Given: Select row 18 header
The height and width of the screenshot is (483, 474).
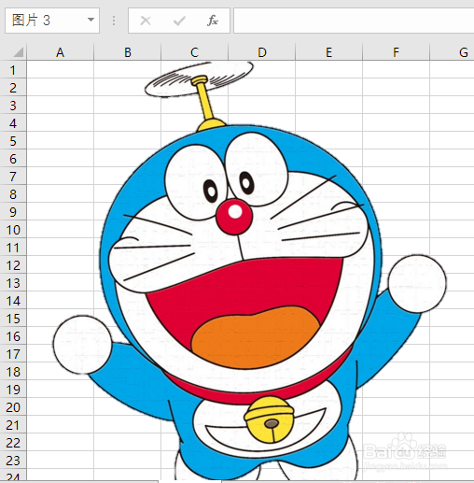Looking at the screenshot, I should (x=13, y=371).
